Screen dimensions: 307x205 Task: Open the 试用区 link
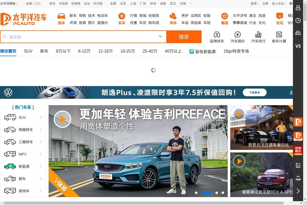click(196, 16)
